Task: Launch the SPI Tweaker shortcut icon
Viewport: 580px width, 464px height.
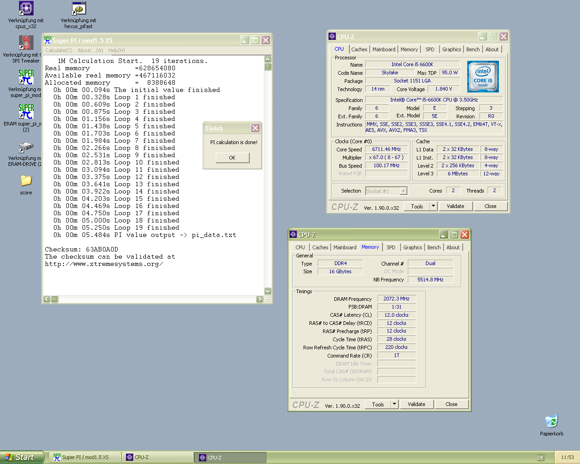Action: (26, 43)
